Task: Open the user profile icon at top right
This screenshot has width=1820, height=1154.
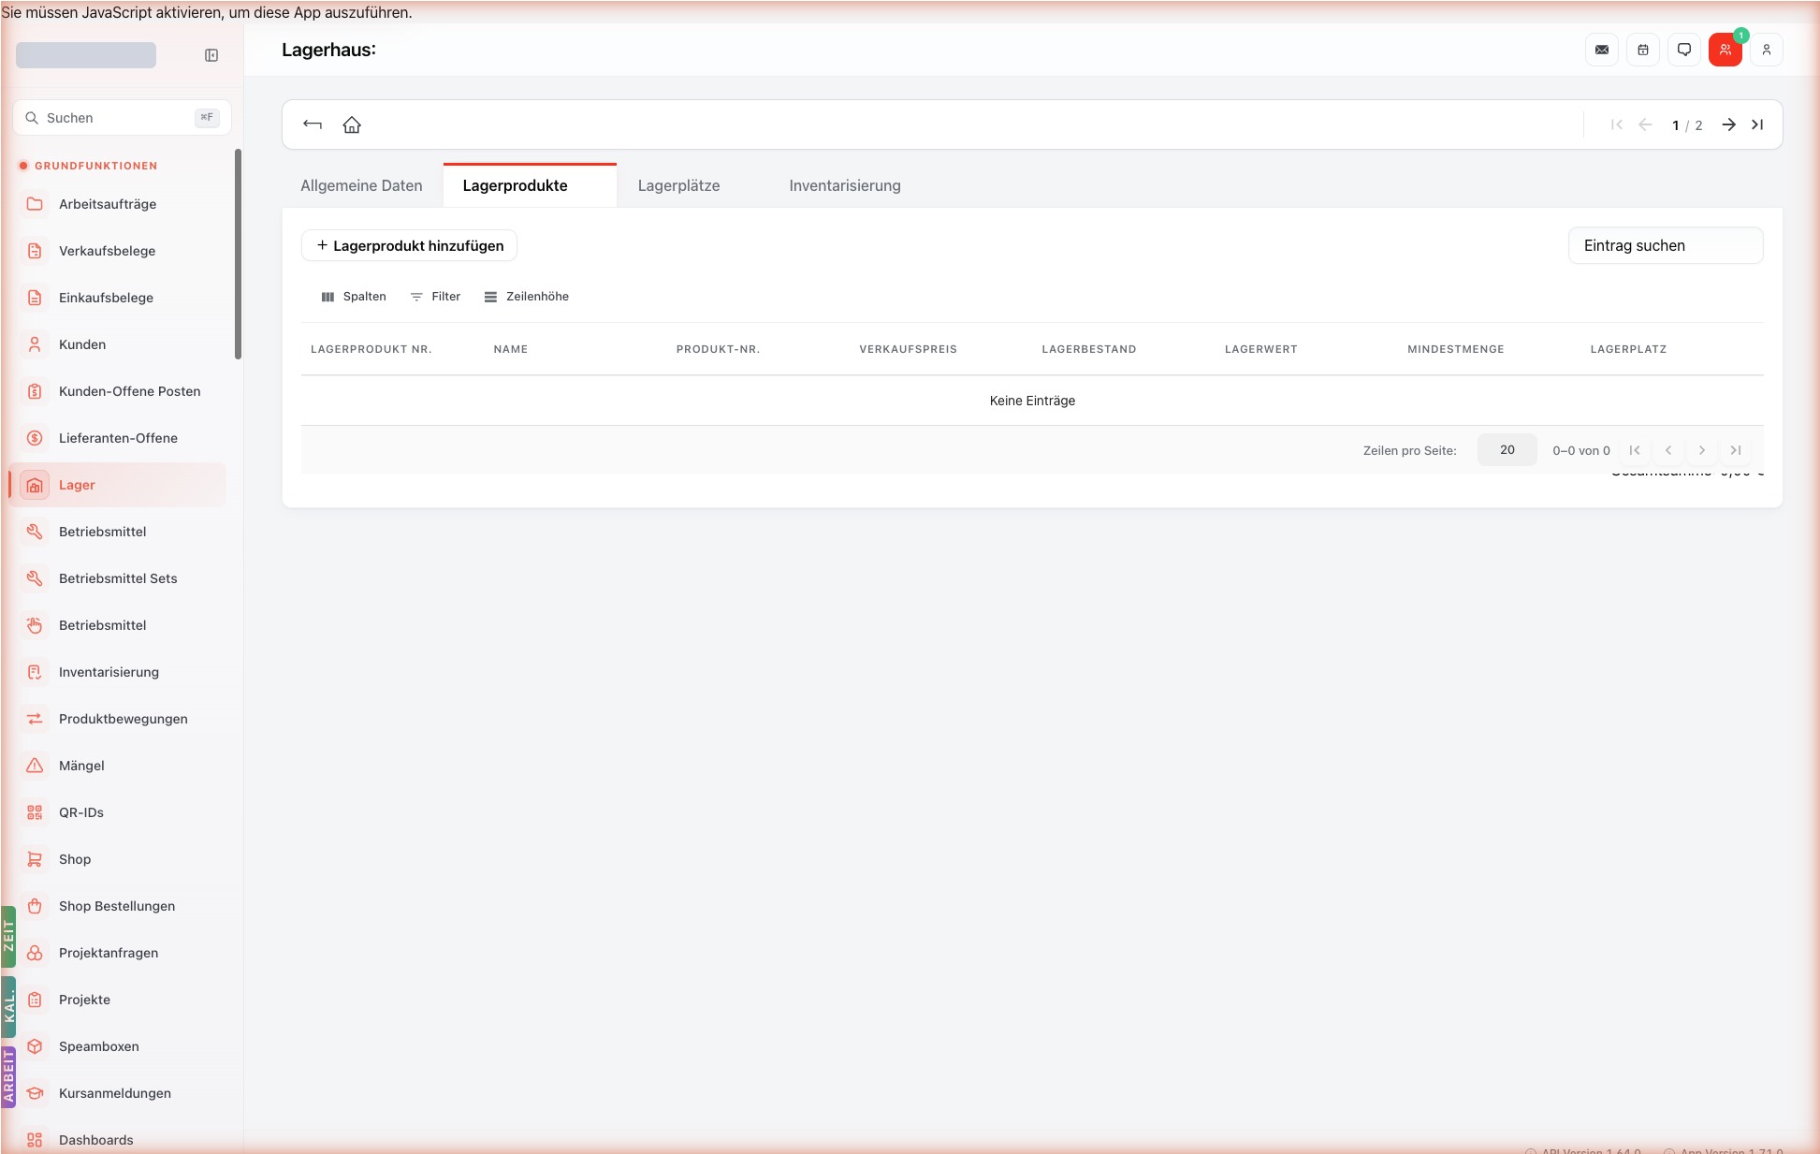Action: pos(1767,50)
